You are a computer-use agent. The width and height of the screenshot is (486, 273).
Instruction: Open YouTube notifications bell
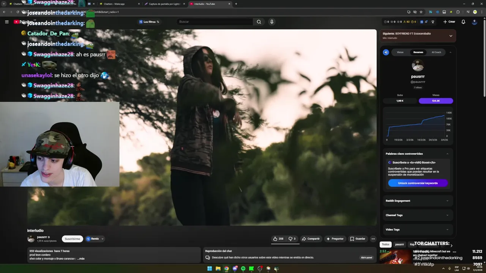[463, 22]
